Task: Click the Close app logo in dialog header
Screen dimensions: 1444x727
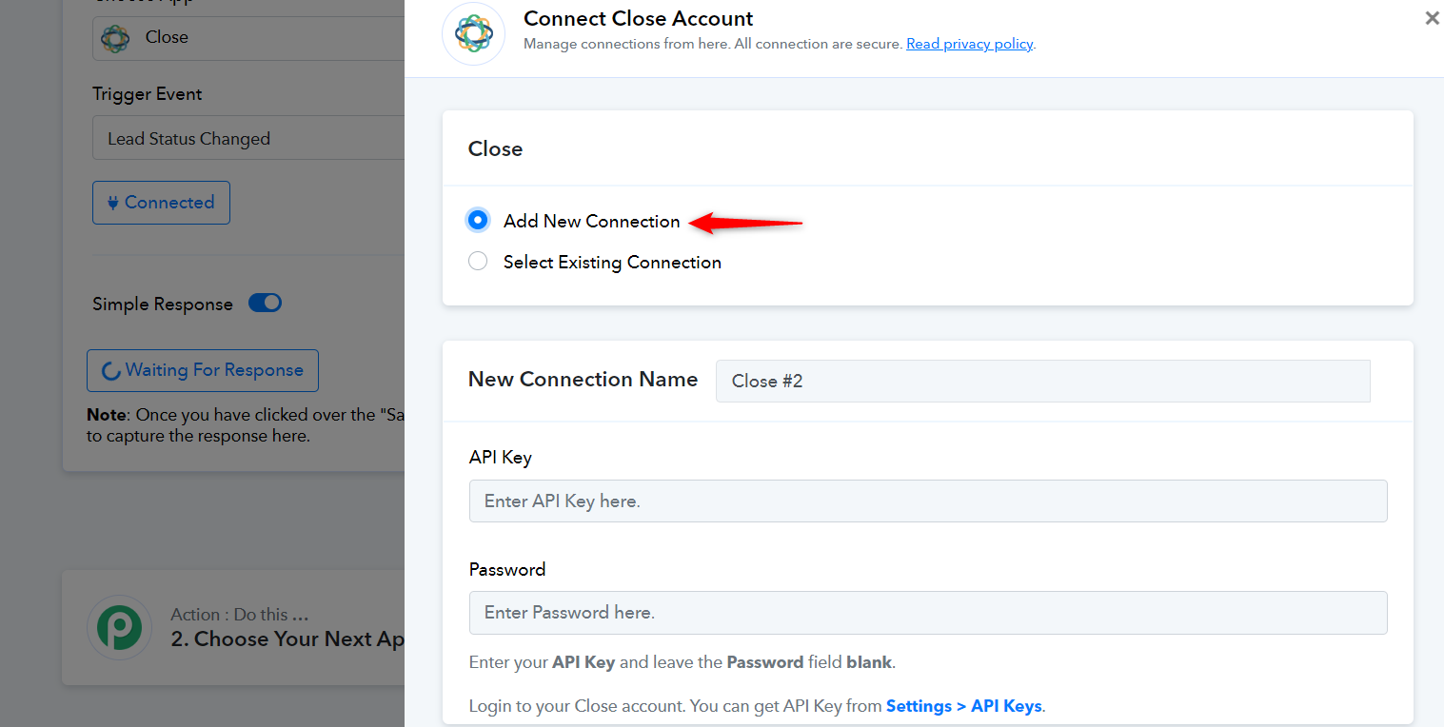Action: coord(473,33)
